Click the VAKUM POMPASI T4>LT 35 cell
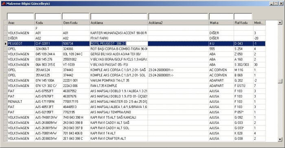Image resolution: width=285 pixels, height=148 pixels. coord(119,80)
